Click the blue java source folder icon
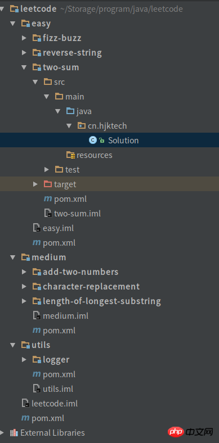 [x=70, y=111]
